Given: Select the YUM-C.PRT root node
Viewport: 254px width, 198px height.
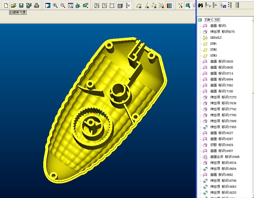Looking at the screenshot, I should pyautogui.click(x=212, y=20).
